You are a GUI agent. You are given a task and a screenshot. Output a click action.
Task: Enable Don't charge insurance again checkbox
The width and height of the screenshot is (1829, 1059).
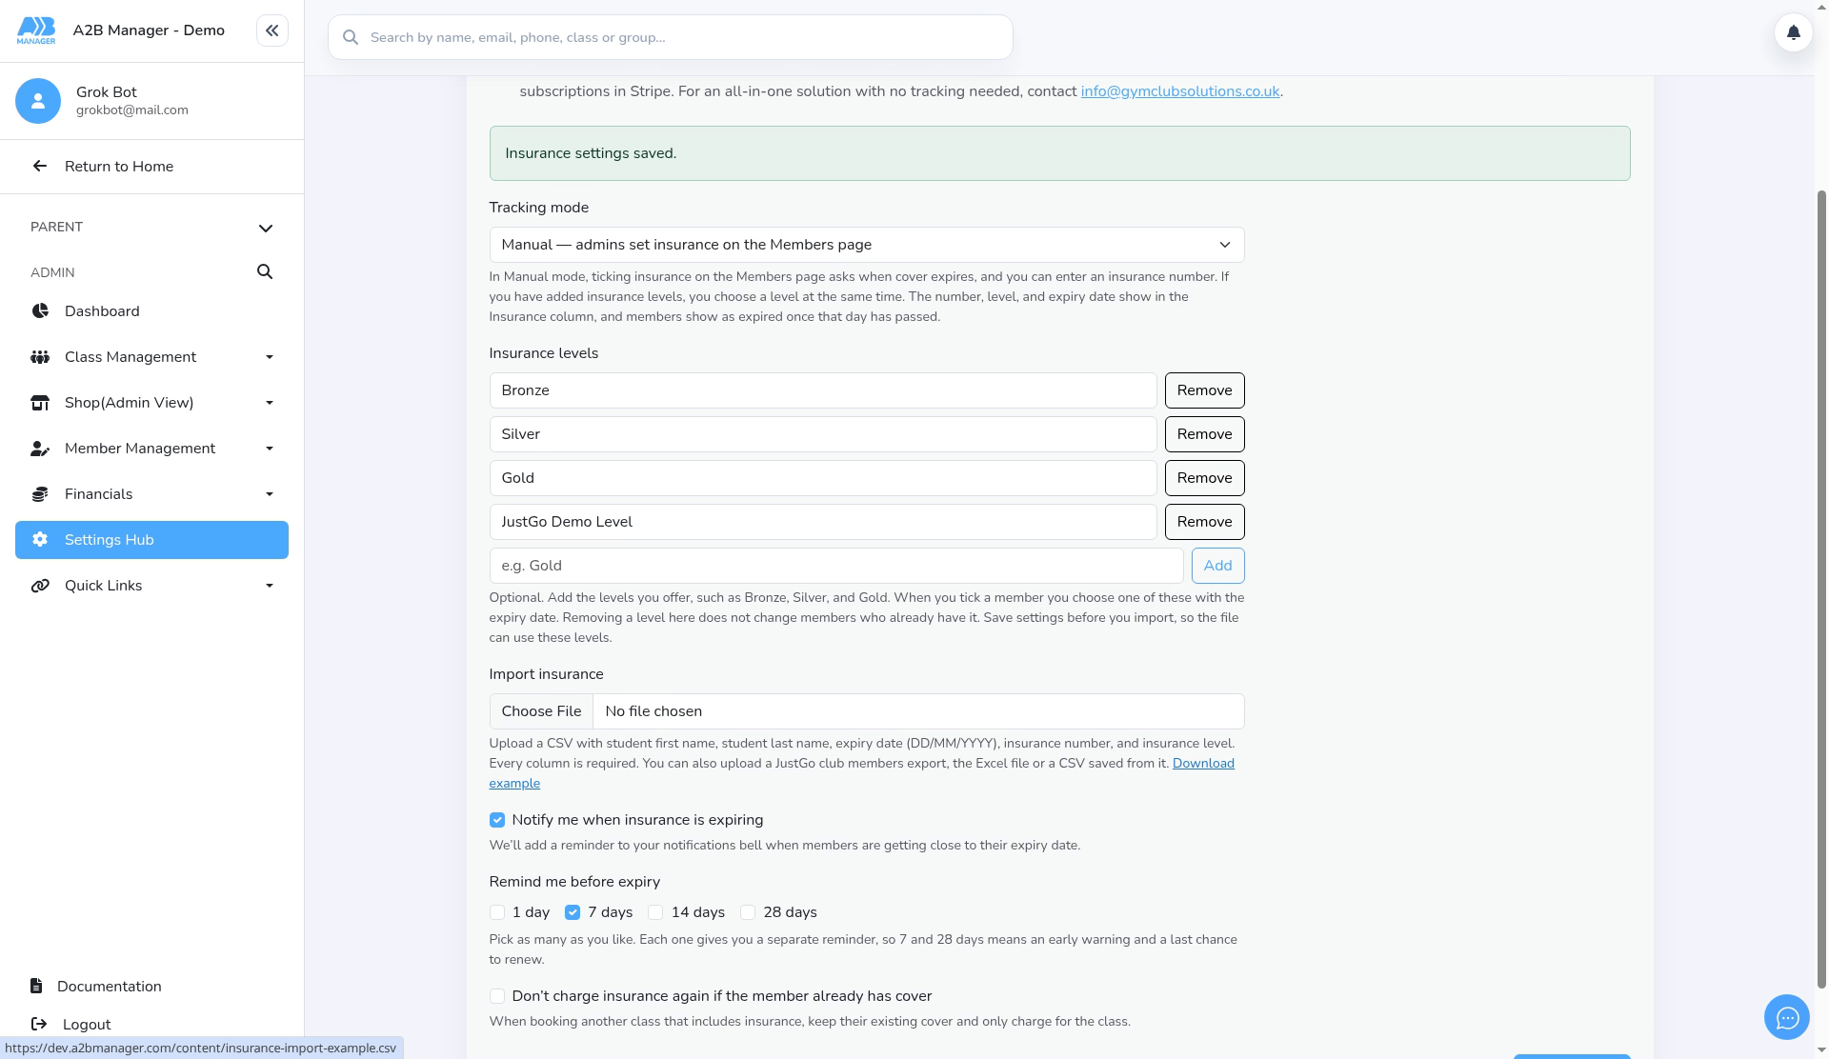click(x=497, y=996)
